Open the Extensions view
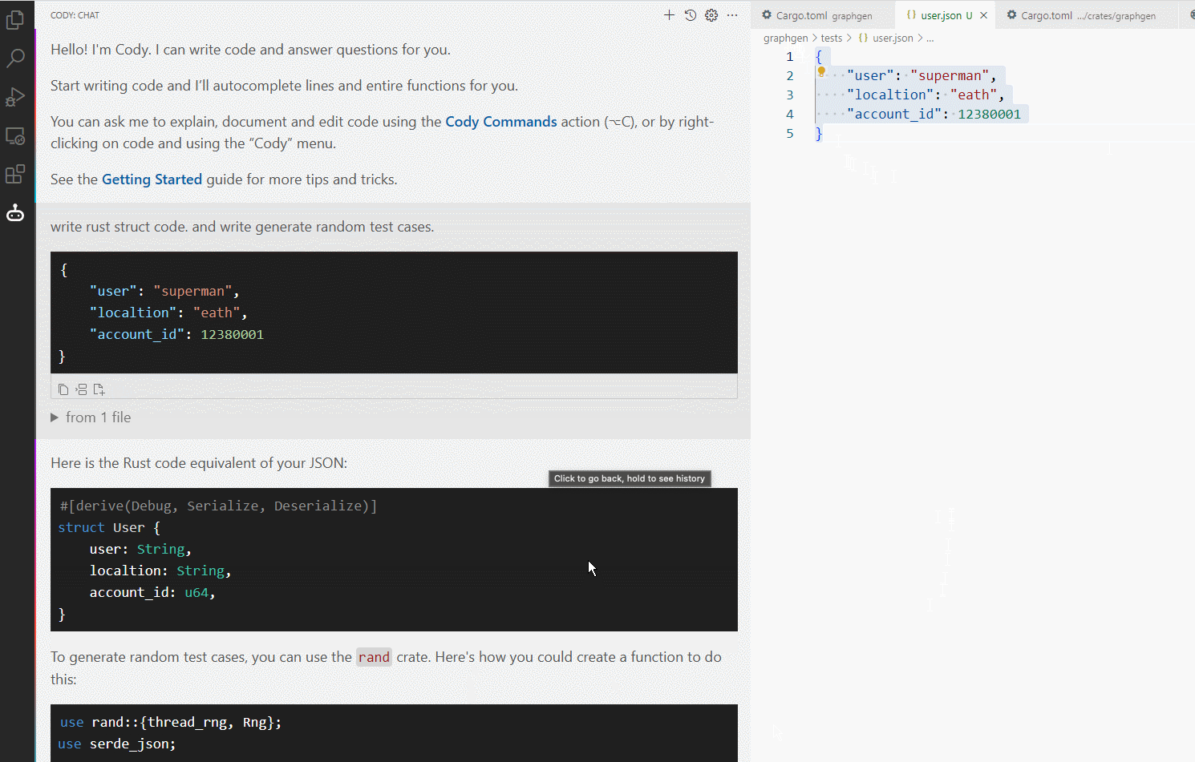The height and width of the screenshot is (762, 1195). pyautogui.click(x=15, y=174)
